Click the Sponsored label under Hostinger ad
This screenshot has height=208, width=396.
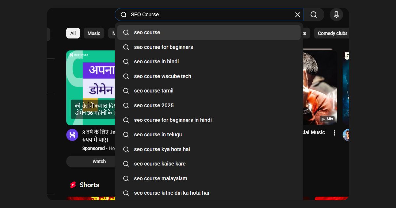point(93,148)
